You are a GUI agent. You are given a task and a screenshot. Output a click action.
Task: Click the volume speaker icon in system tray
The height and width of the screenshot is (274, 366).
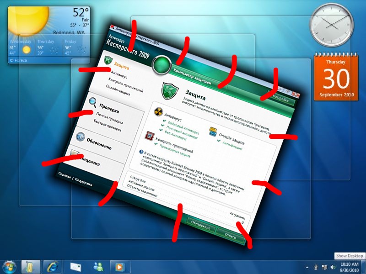[x=332, y=266]
